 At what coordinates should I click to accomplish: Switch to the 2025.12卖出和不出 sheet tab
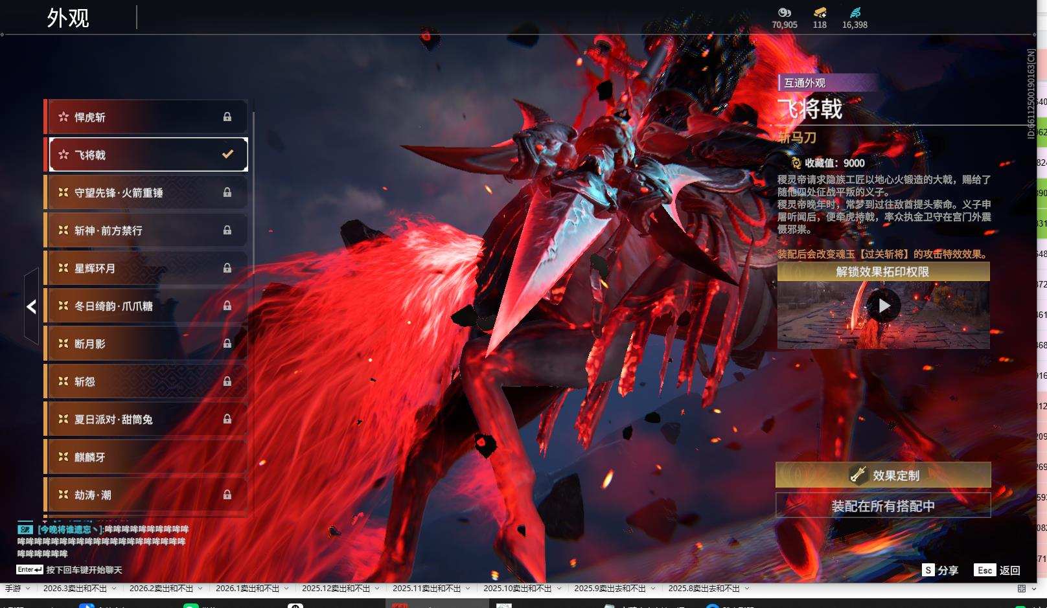pyautogui.click(x=336, y=589)
